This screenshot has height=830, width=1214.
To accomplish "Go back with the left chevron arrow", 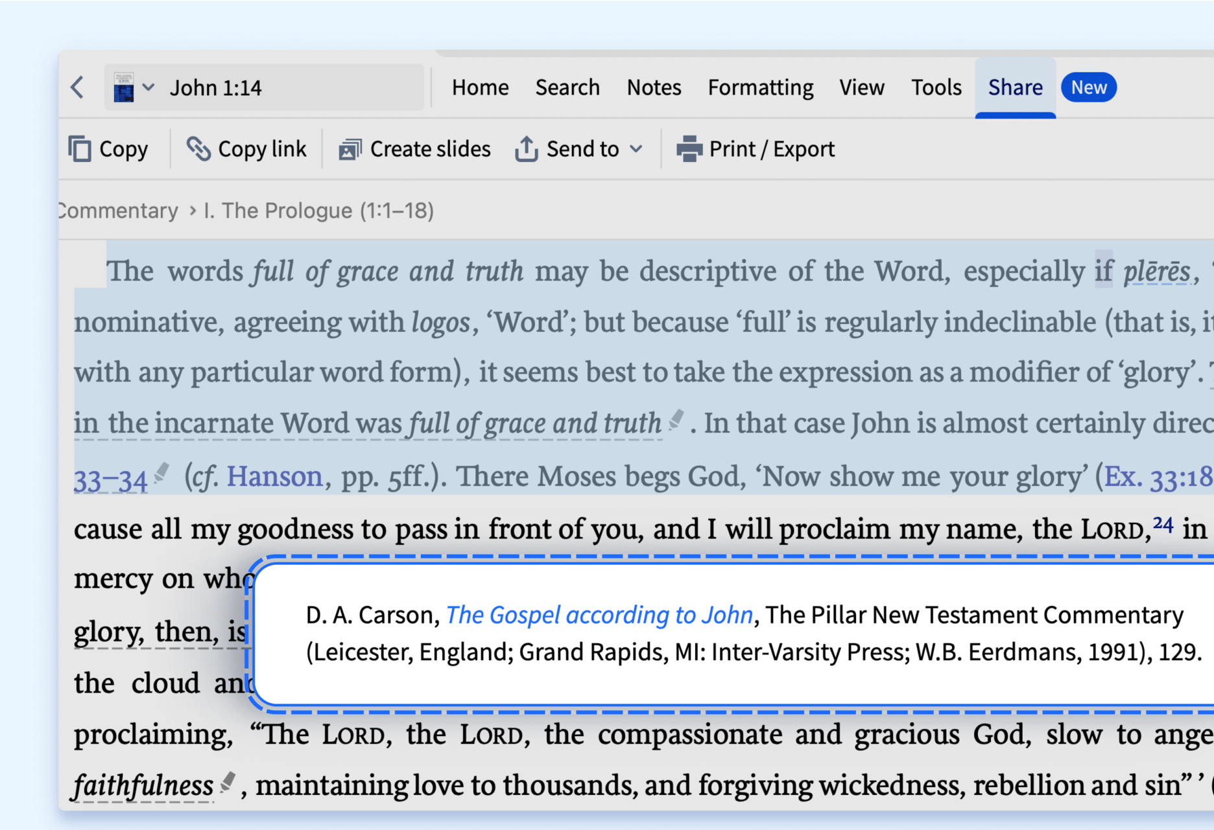I will pyautogui.click(x=78, y=87).
